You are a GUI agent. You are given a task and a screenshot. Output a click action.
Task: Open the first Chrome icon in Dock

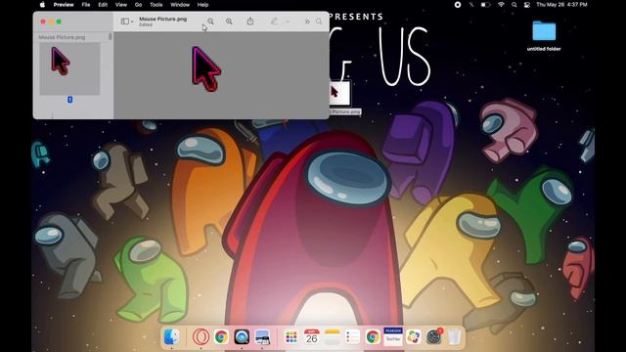pyautogui.click(x=221, y=336)
